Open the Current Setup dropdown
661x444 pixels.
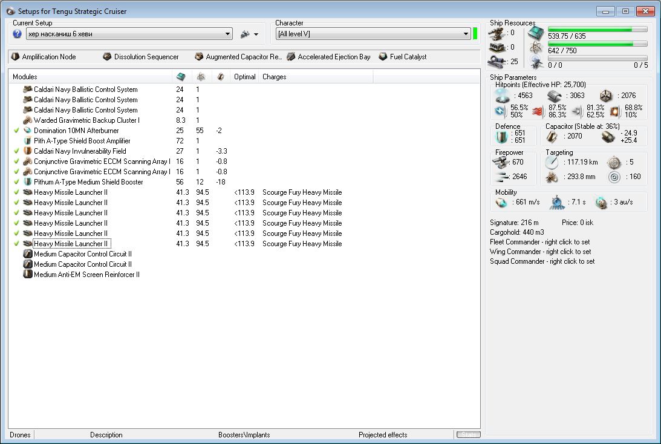[129, 34]
